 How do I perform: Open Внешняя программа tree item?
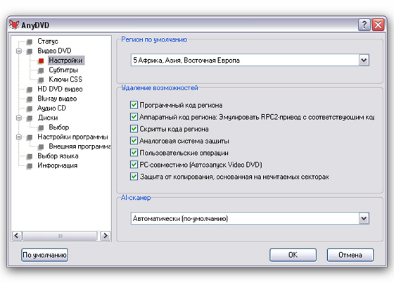(x=80, y=146)
